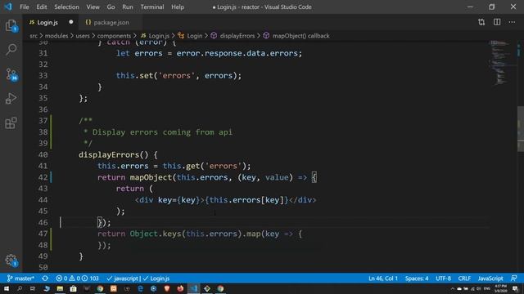Screen dimensions: 524x294
Task: Expand the components breadcrumb
Action: pyautogui.click(x=114, y=36)
